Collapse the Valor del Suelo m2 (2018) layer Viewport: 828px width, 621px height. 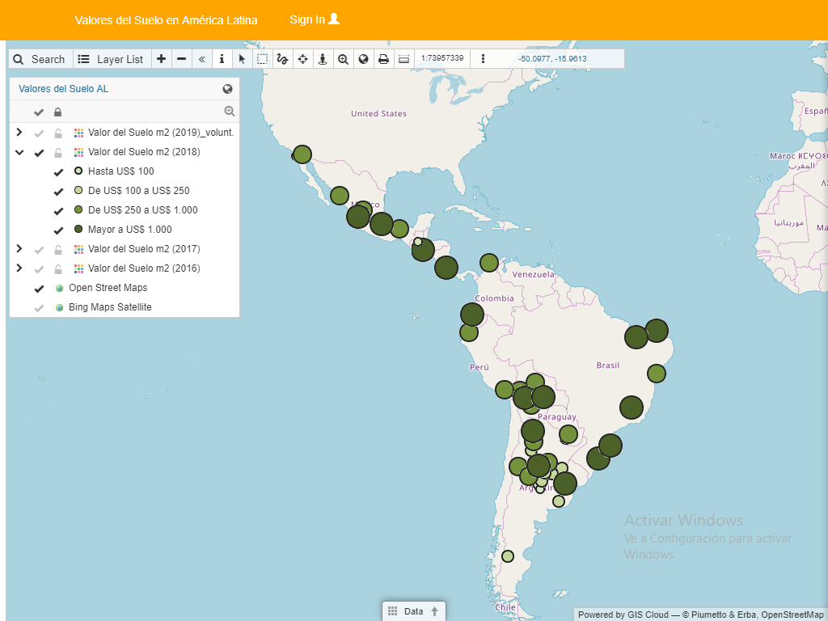19,152
